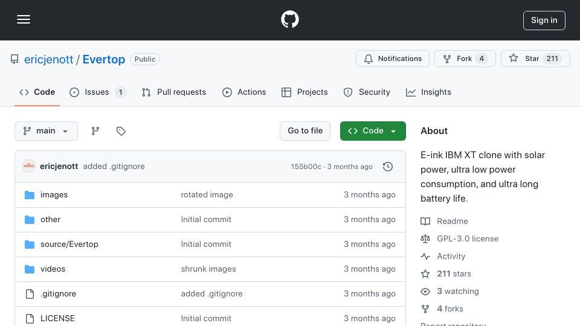The height and width of the screenshot is (326, 580).
Task: Expand the main branch dropdown
Action: (x=47, y=131)
